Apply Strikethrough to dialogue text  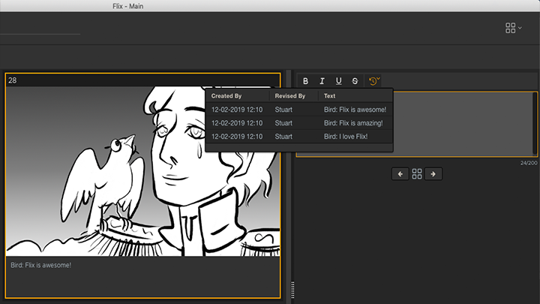(355, 81)
